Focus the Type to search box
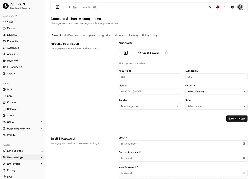 (x=83, y=7)
